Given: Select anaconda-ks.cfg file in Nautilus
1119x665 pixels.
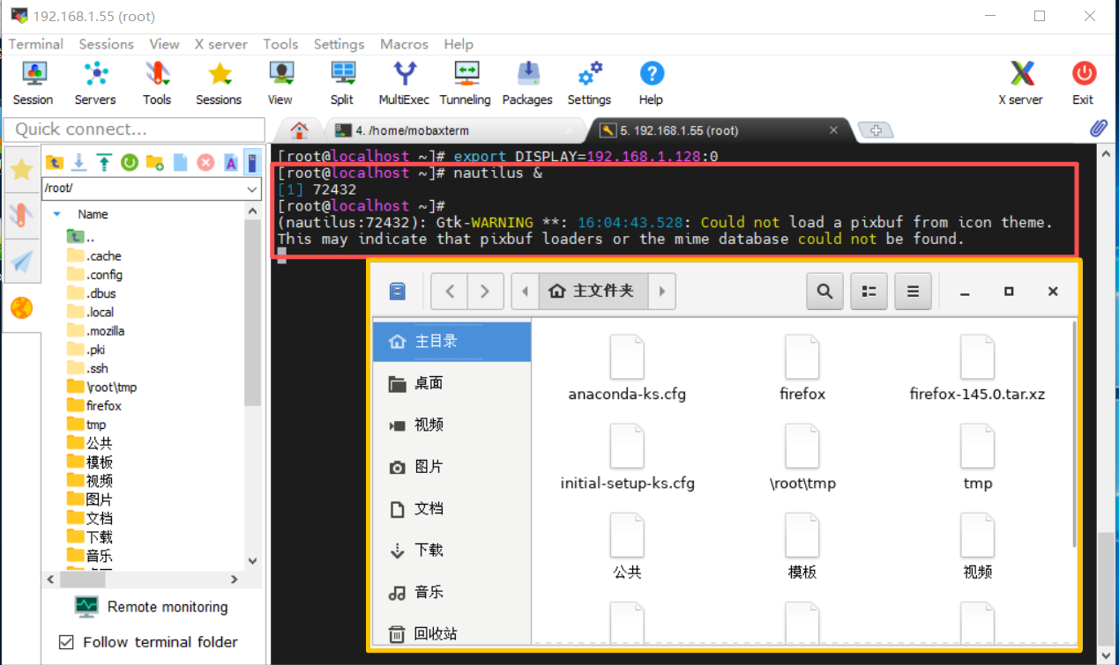Looking at the screenshot, I should [x=627, y=368].
